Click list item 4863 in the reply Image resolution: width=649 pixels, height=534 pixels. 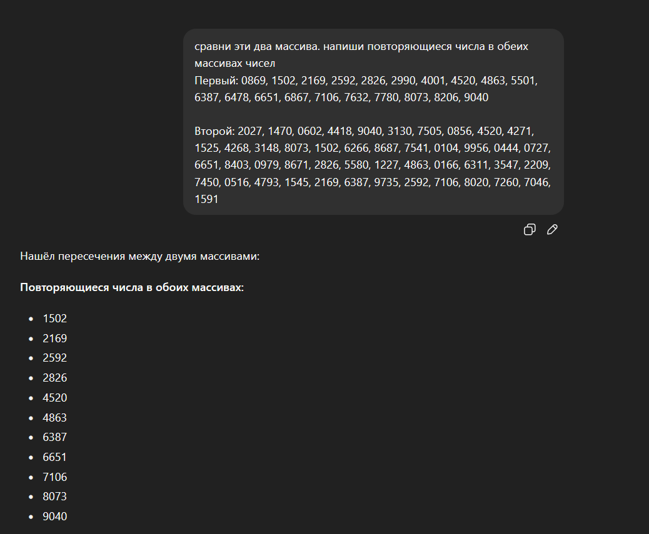pyautogui.click(x=55, y=418)
